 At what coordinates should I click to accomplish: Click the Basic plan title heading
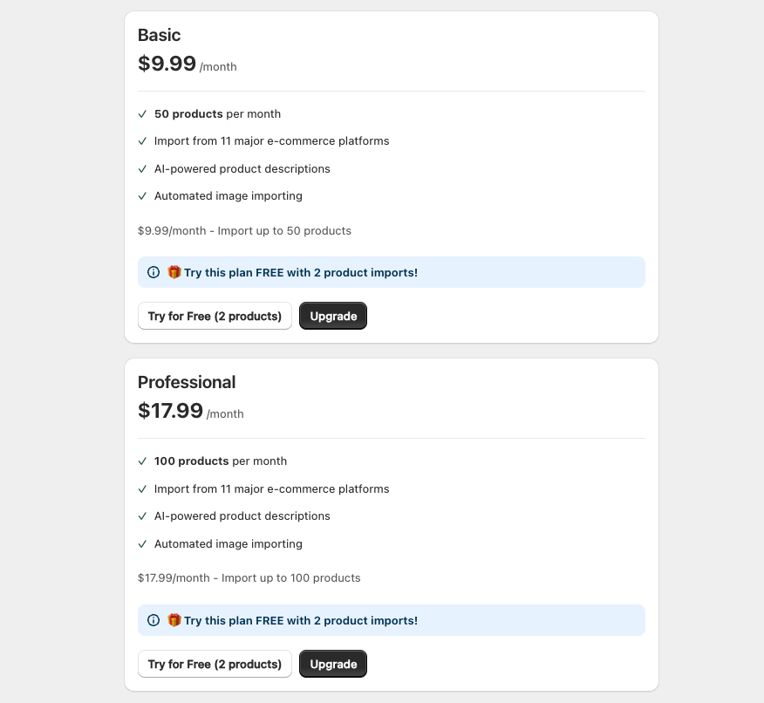coord(160,35)
